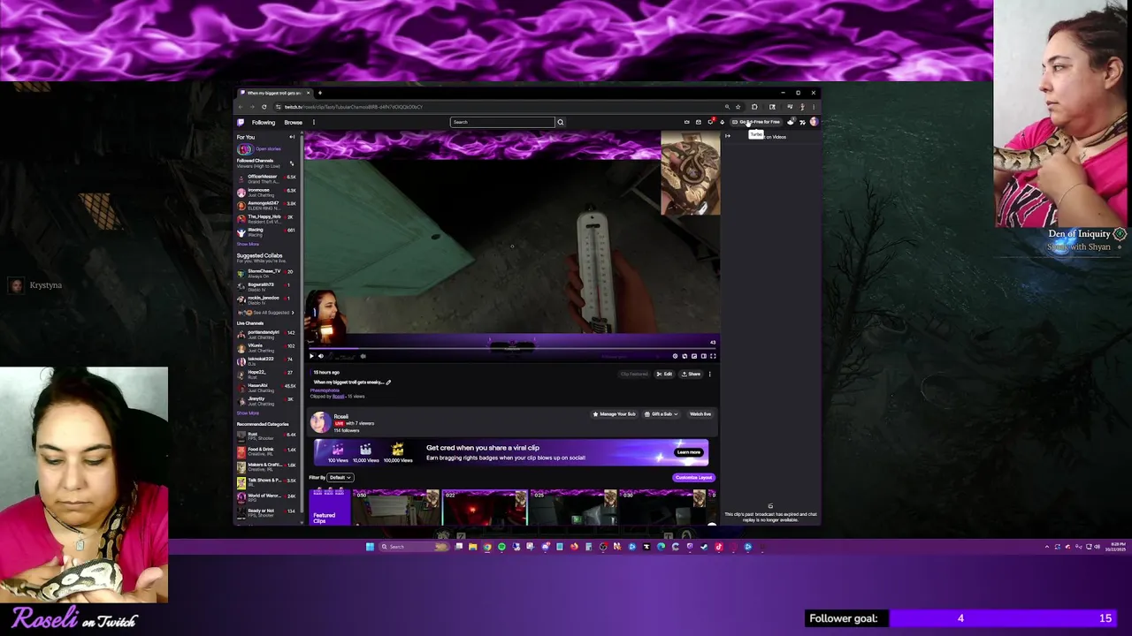The height and width of the screenshot is (636, 1132).
Task: Click the Share clip button
Action: coord(691,374)
